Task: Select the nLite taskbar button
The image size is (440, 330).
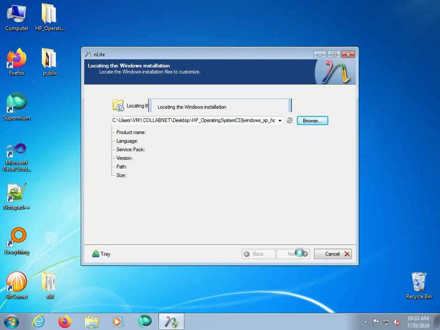Action: click(171, 321)
